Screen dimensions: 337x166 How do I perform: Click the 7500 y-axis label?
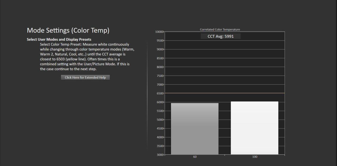(160, 76)
